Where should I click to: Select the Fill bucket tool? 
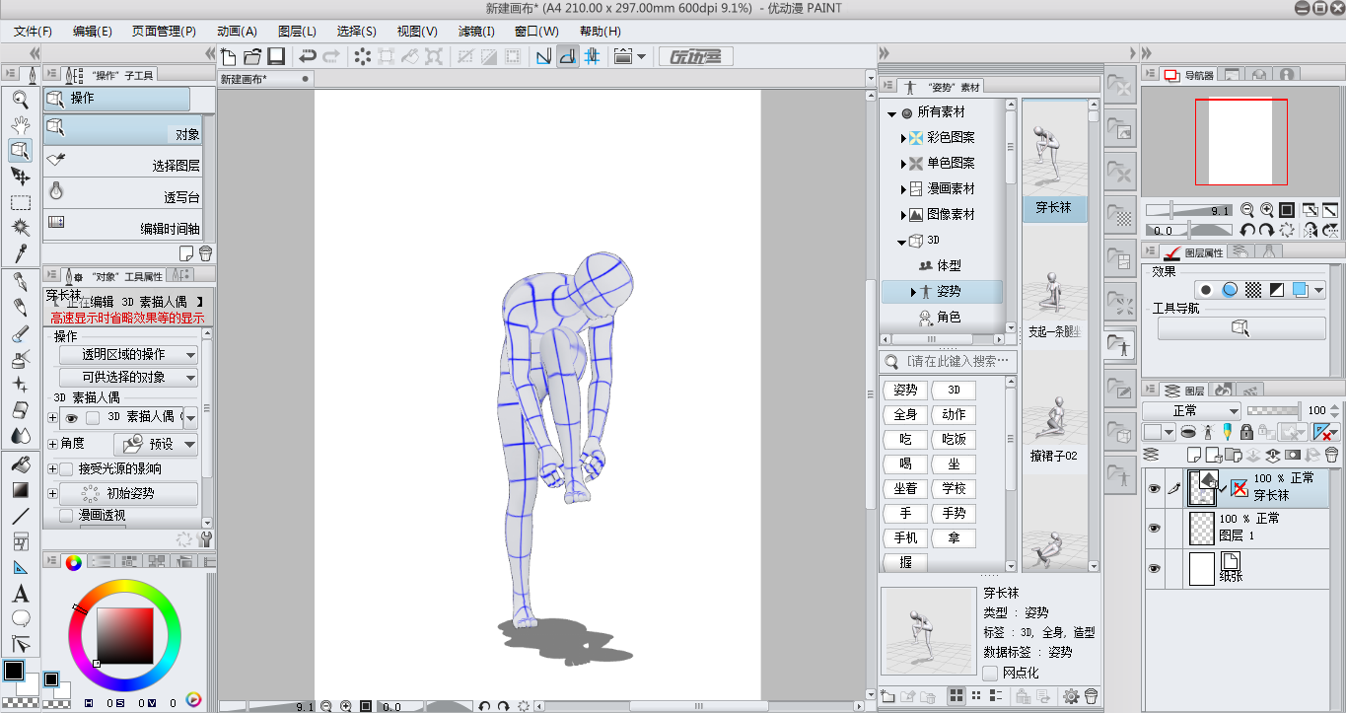pos(20,463)
